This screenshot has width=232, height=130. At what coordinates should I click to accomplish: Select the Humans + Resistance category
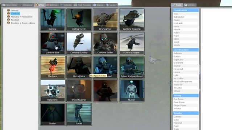[x=22, y=17]
